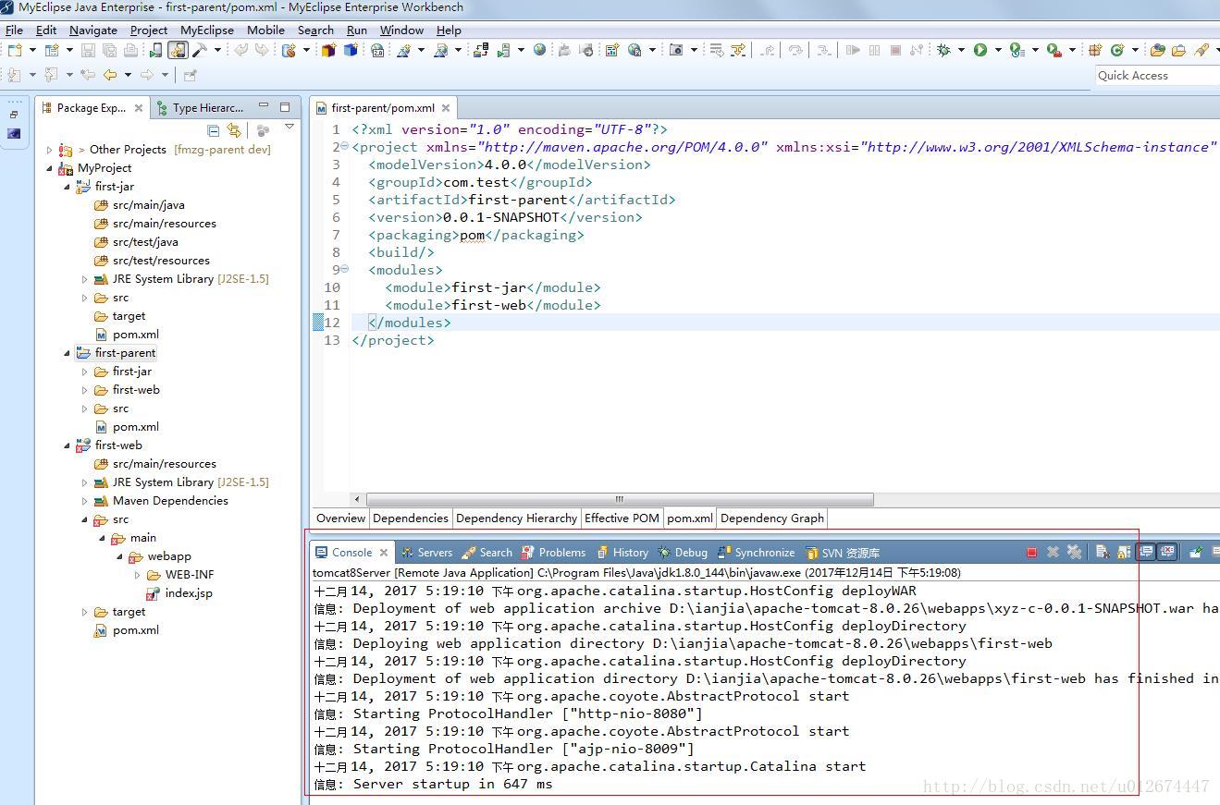Click the hammer build tool icon
The width and height of the screenshot is (1220, 805).
200,50
